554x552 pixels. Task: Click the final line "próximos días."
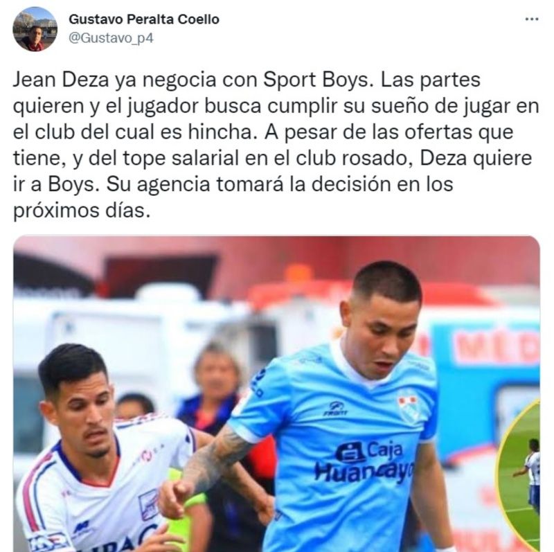point(82,211)
